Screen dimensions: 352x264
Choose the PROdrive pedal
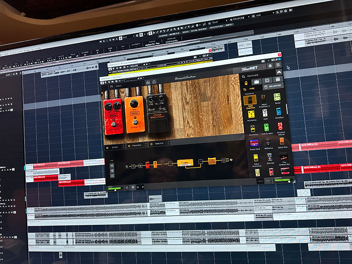pos(268,142)
